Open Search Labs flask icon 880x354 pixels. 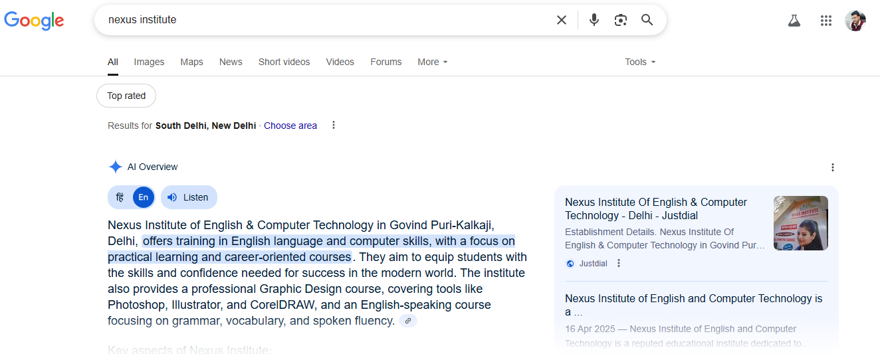(794, 21)
